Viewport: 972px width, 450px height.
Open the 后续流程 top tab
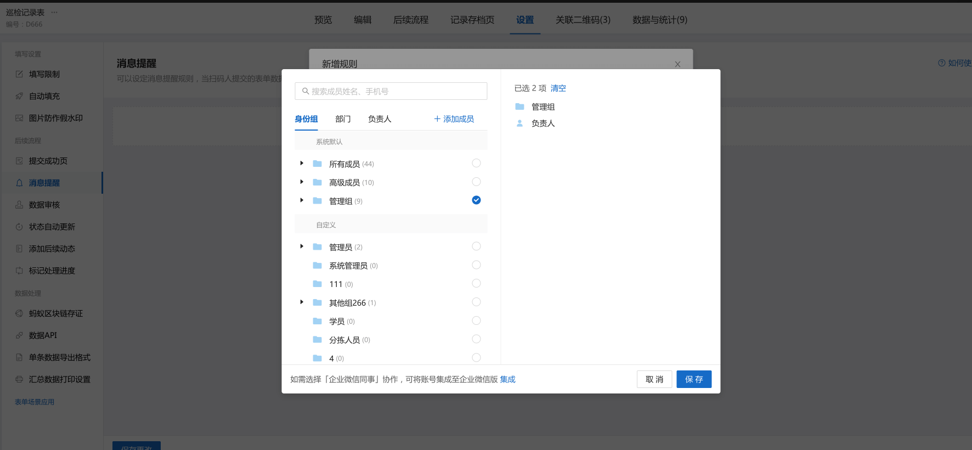coord(411,20)
